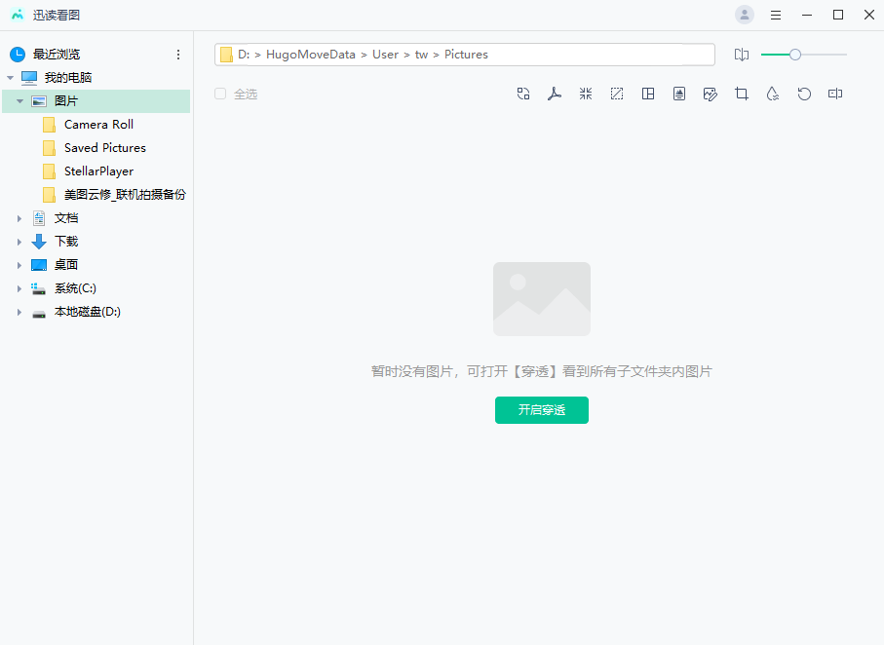Image resolution: width=884 pixels, height=645 pixels.
Task: Click the empty image placeholder thumbnail
Action: tap(542, 299)
